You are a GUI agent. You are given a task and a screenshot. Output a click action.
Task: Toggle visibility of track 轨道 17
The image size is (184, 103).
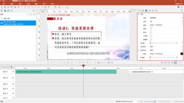13,72
